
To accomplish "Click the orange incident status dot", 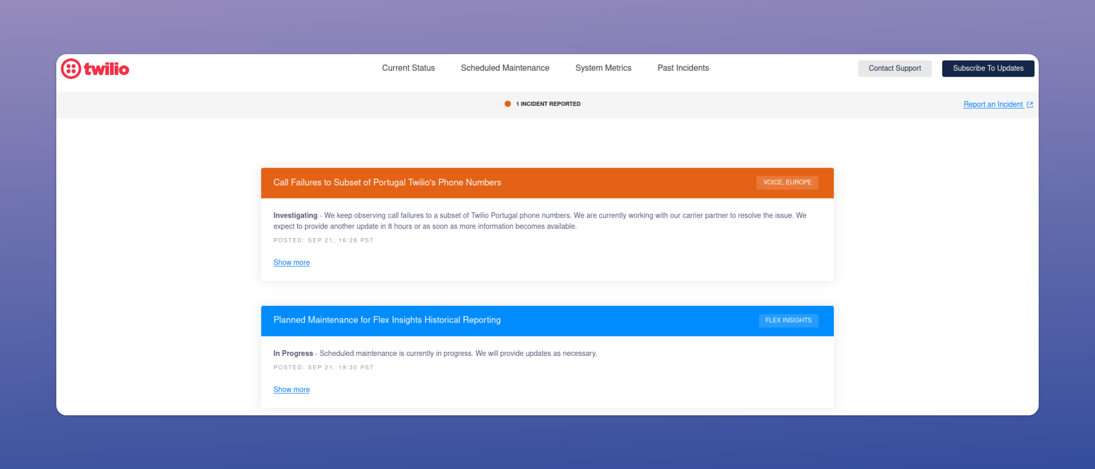I will click(x=507, y=104).
